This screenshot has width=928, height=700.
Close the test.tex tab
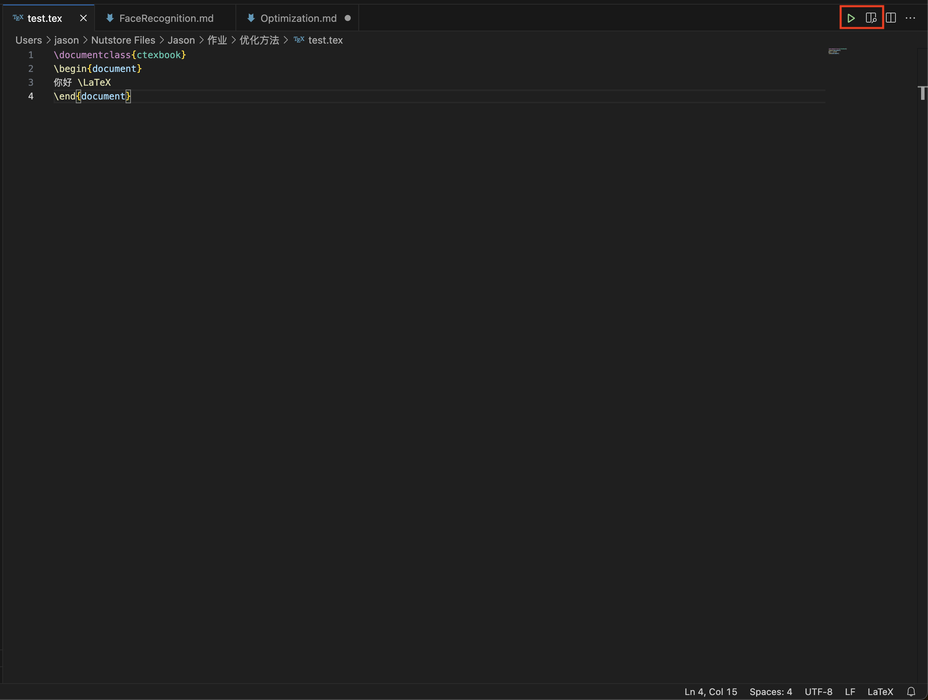tap(83, 18)
